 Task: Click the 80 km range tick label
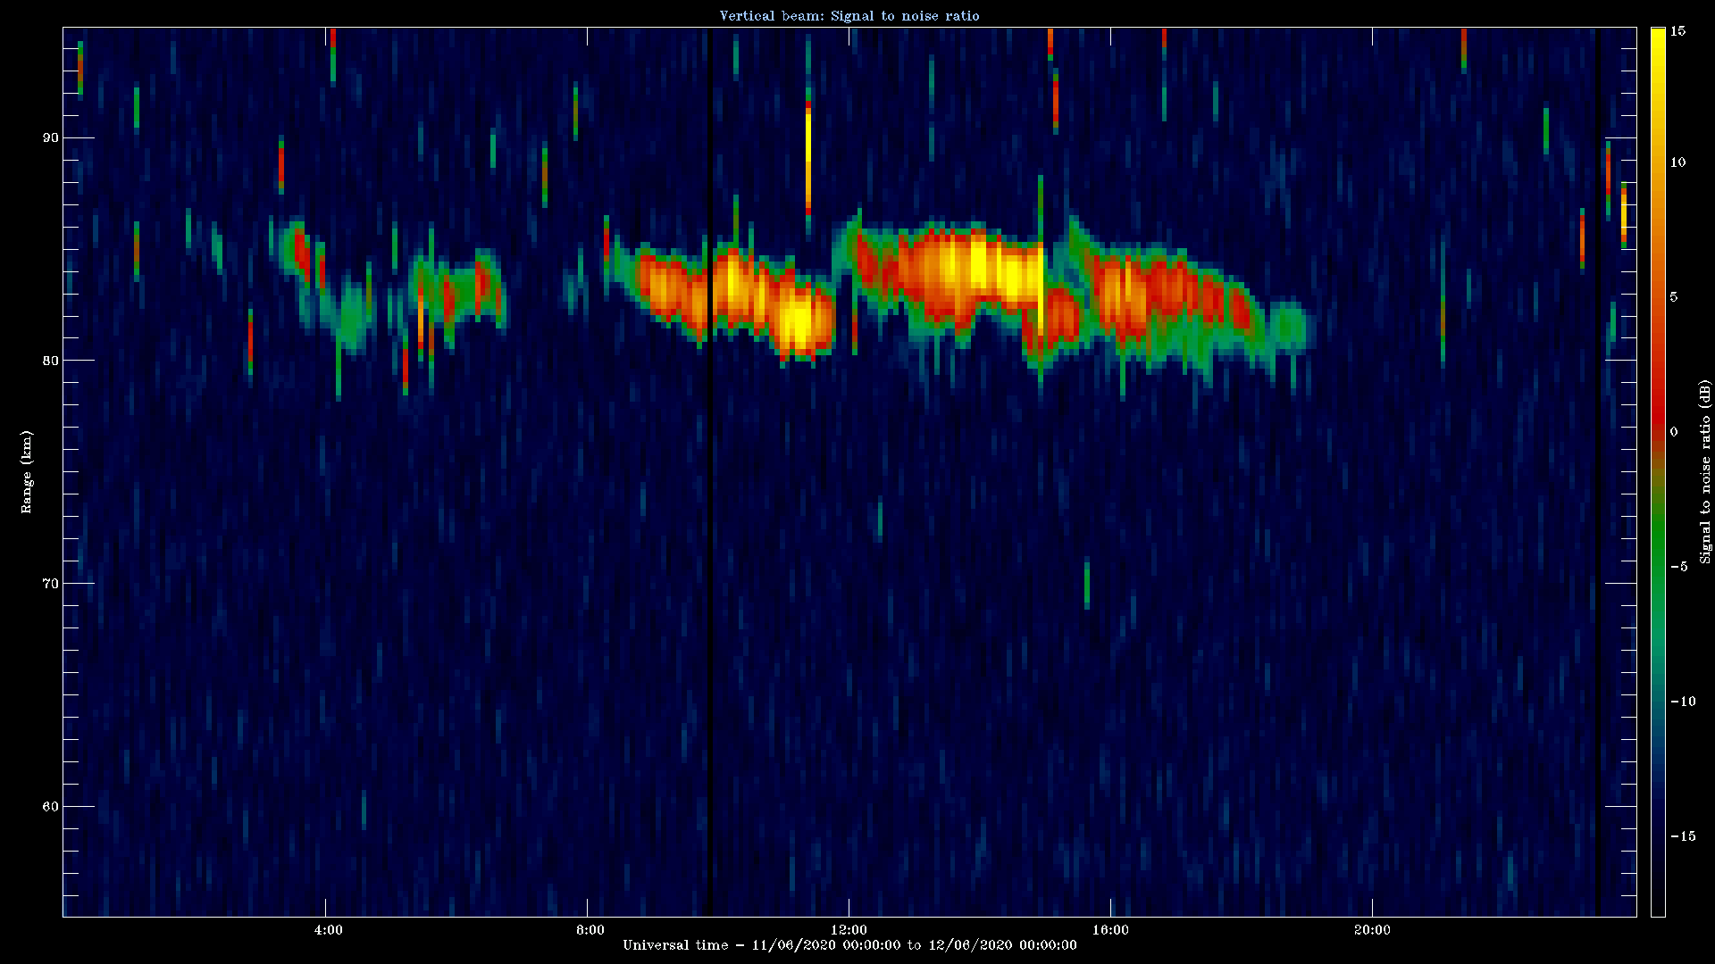pos(50,361)
